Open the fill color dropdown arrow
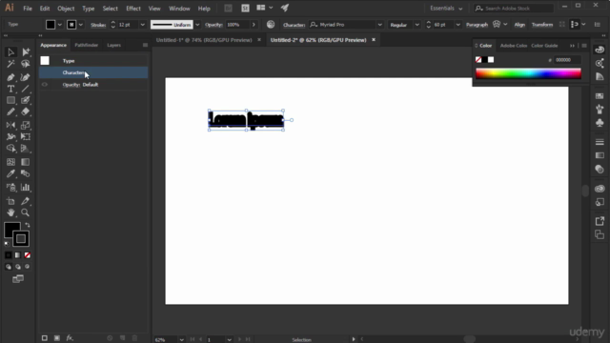 point(59,25)
